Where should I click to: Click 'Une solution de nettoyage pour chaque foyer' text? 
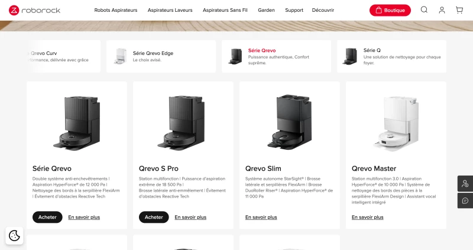pyautogui.click(x=402, y=60)
